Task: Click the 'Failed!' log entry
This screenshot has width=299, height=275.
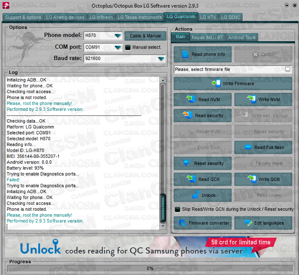Action: point(13,180)
